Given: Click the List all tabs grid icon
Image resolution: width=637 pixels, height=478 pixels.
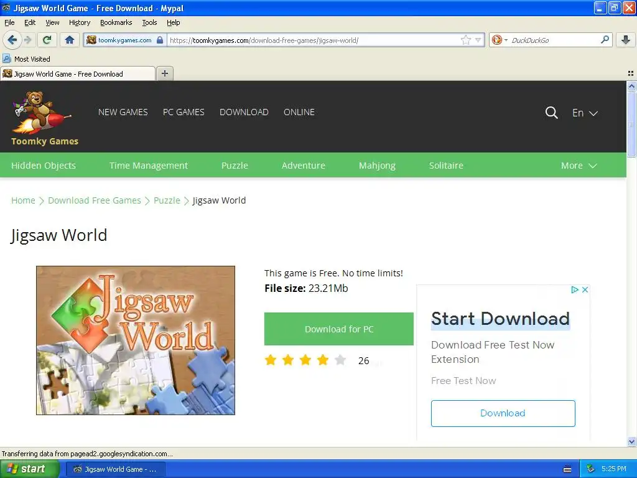Looking at the screenshot, I should tap(631, 73).
